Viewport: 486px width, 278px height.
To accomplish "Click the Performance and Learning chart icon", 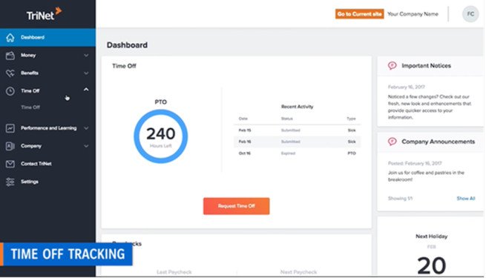I will (10, 128).
